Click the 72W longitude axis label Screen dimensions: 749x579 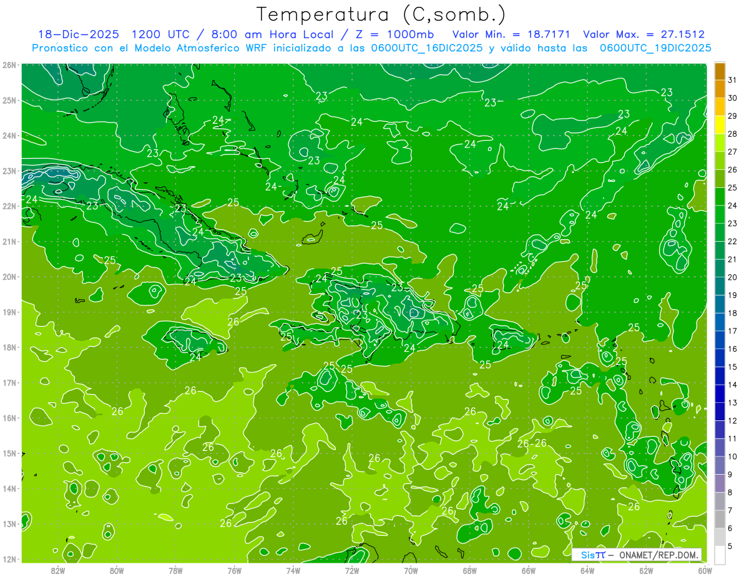[352, 570]
